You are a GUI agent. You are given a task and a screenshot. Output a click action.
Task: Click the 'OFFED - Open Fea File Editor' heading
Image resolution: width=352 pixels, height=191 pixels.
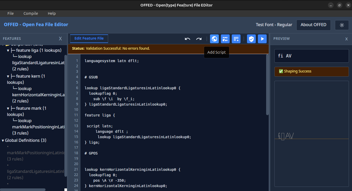coord(36,25)
